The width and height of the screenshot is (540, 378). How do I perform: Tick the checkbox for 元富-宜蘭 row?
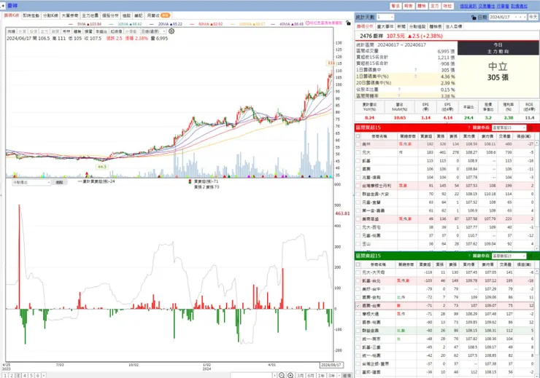(358, 202)
